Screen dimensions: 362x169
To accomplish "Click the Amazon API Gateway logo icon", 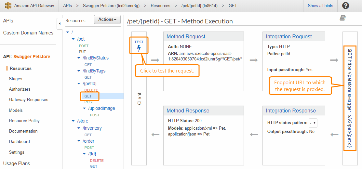I will click(x=8, y=6).
